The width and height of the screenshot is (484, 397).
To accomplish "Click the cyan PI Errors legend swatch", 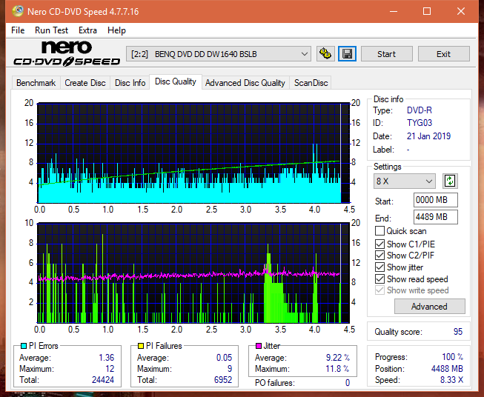I will pyautogui.click(x=24, y=346).
